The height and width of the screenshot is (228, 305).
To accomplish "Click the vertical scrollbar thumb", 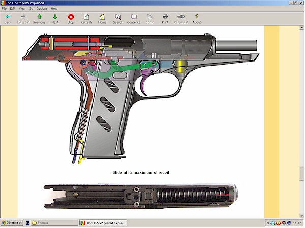I will [301, 174].
